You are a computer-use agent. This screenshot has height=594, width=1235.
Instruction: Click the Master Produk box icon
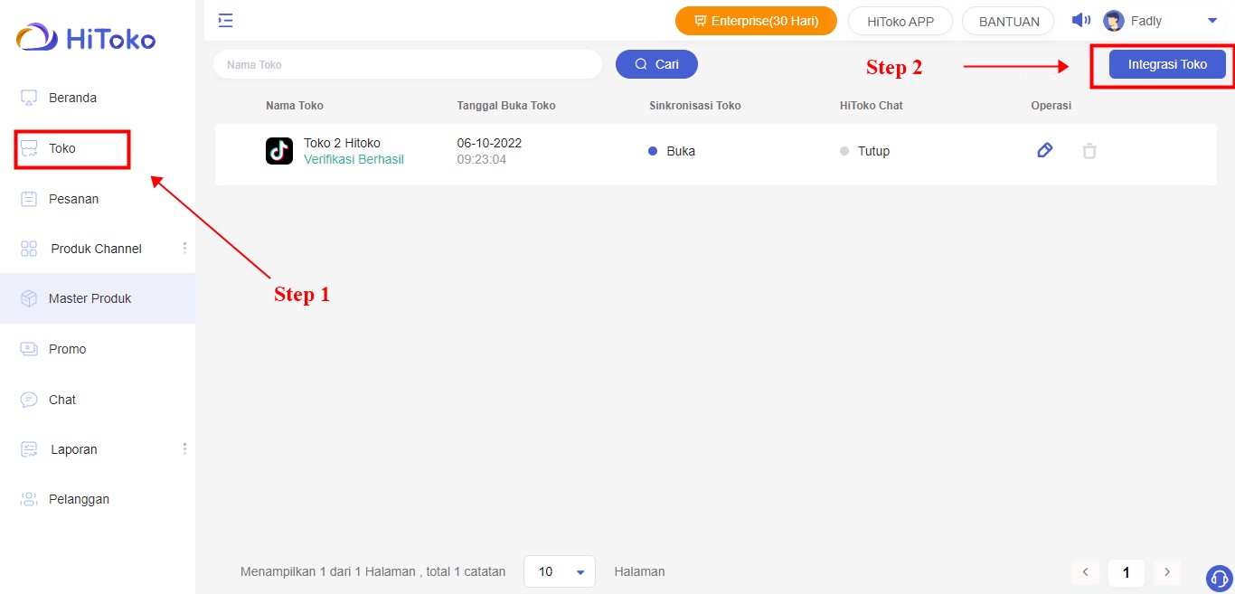click(x=29, y=298)
